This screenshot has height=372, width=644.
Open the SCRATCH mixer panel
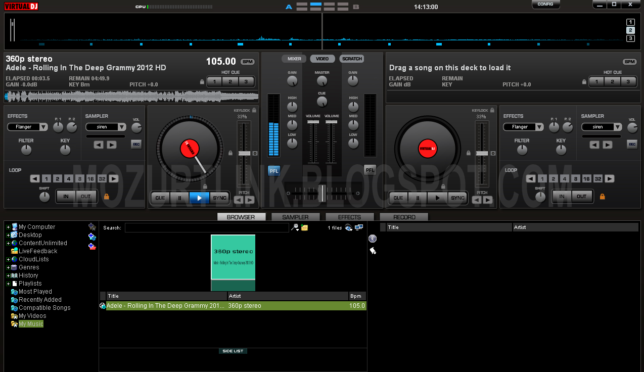[x=352, y=59]
